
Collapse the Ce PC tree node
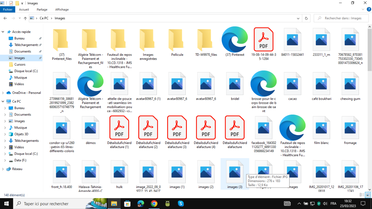tap(3, 102)
